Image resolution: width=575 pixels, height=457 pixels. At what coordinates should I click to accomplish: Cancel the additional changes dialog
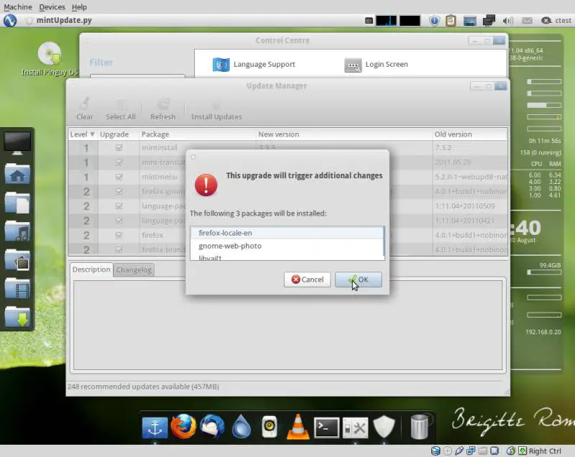tap(307, 280)
